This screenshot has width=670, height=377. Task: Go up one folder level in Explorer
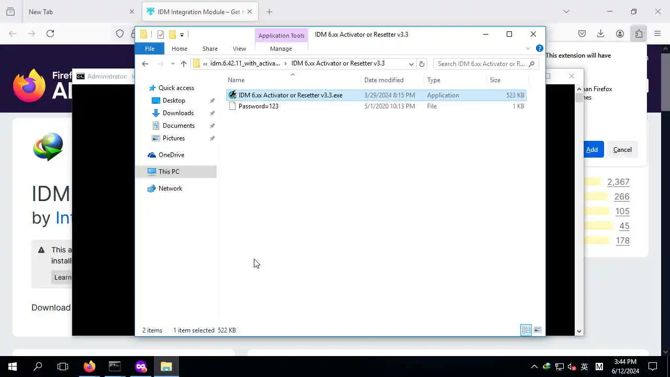tap(184, 64)
